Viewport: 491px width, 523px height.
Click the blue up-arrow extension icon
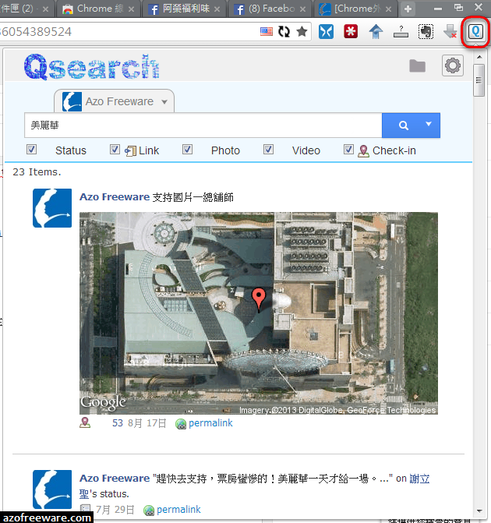click(376, 32)
